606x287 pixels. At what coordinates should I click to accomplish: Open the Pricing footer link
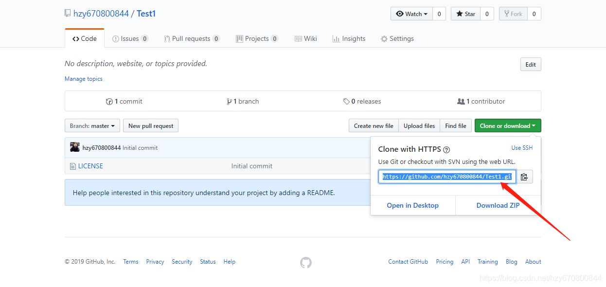click(445, 262)
